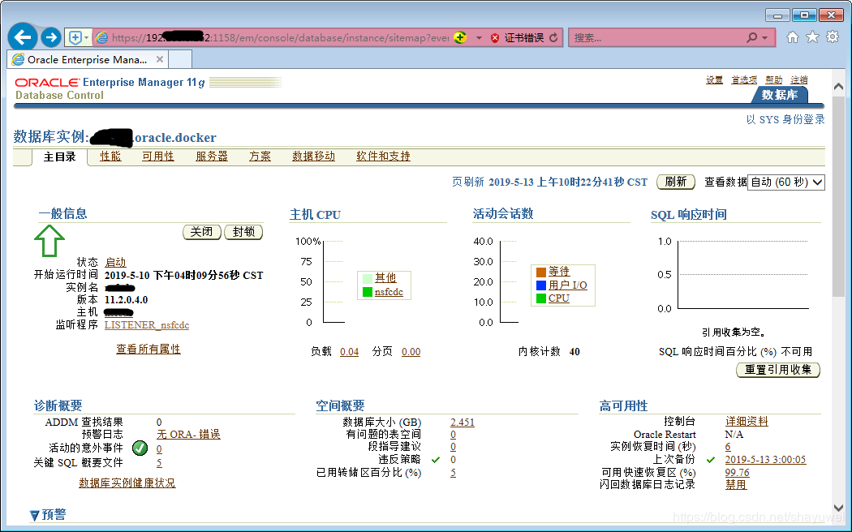852x532 pixels.
Task: Switch to the 软件和支持 tab
Action: click(x=383, y=157)
